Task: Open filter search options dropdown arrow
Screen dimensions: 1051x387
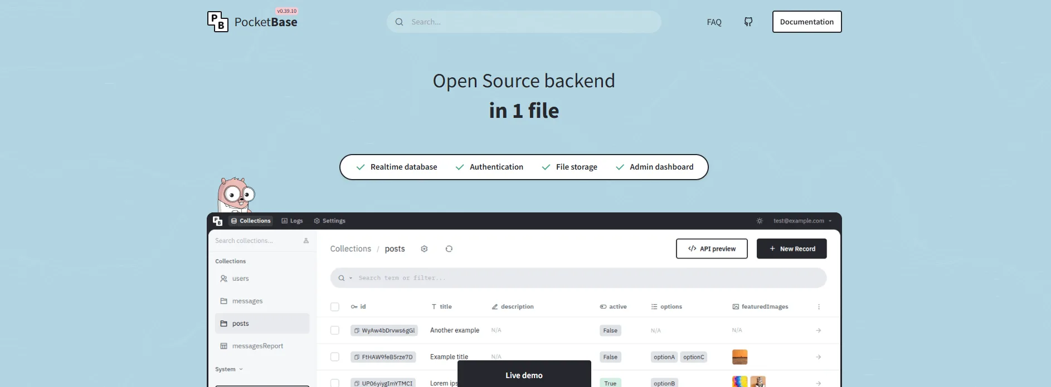Action: point(351,278)
